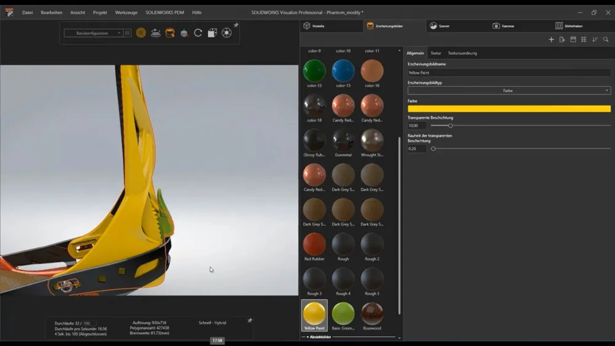This screenshot has width=615, height=346.
Task: Click the sort order icon
Action: pyautogui.click(x=595, y=39)
